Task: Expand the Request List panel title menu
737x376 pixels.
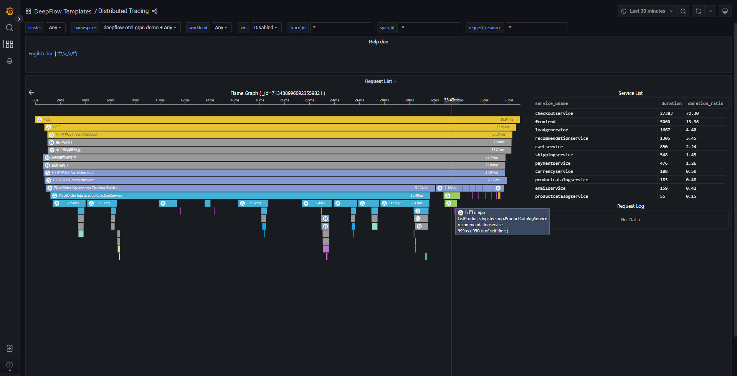Action: coord(380,81)
